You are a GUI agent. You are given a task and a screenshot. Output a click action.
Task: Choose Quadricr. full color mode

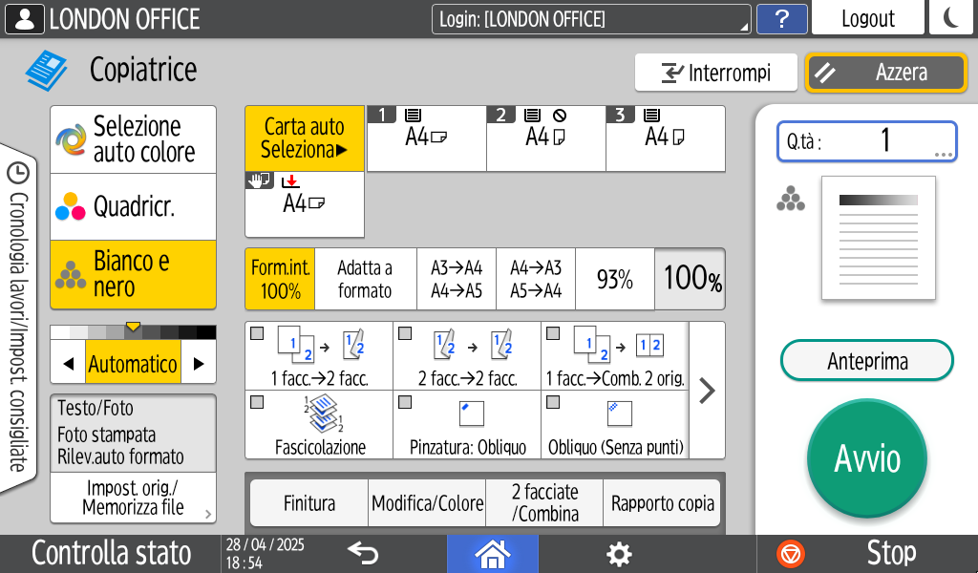134,207
